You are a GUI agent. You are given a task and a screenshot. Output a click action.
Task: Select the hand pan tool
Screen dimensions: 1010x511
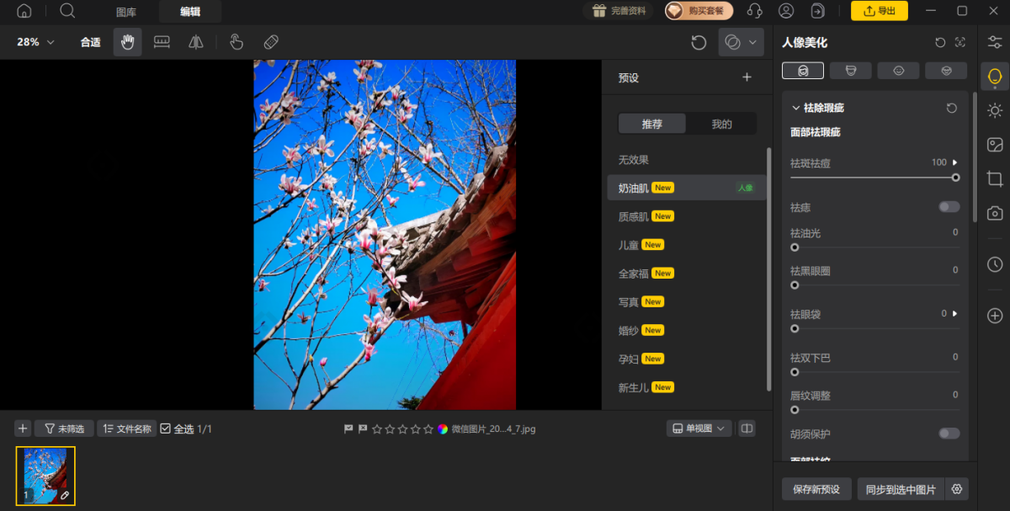[x=128, y=42]
